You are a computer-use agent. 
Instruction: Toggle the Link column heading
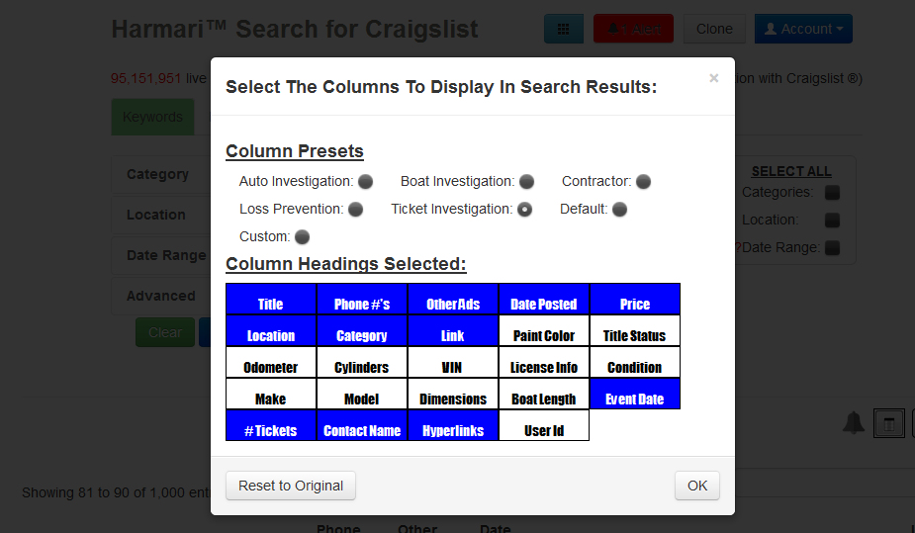pos(453,330)
